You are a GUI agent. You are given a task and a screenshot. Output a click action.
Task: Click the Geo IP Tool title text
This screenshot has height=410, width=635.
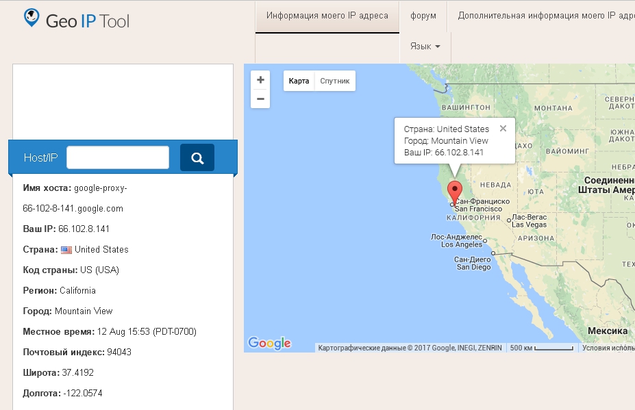(x=88, y=21)
